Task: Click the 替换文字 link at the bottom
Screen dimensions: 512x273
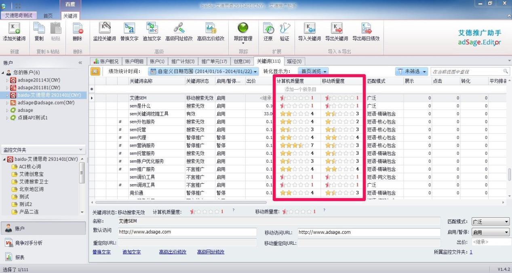Action: pyautogui.click(x=101, y=252)
